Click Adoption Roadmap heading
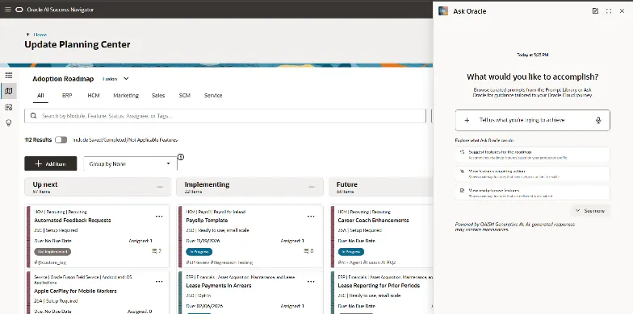 click(x=63, y=79)
